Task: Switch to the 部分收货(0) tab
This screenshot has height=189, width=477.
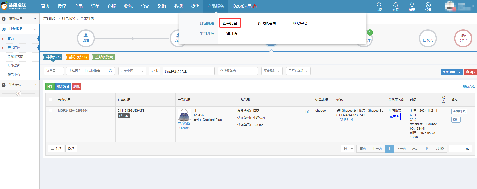Action: coord(77,57)
